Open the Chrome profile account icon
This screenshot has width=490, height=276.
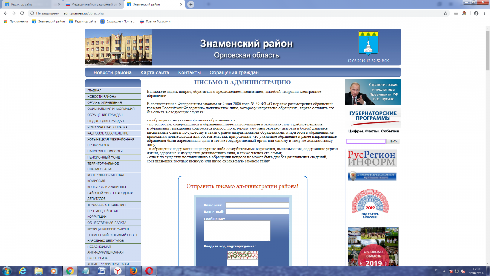(x=476, y=13)
